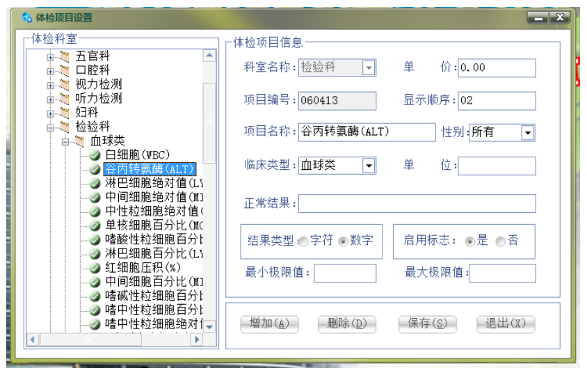Viewport: 587px width, 373px height.
Task: Click the check icon beside 中间细胞绝对值
Action: [x=95, y=198]
